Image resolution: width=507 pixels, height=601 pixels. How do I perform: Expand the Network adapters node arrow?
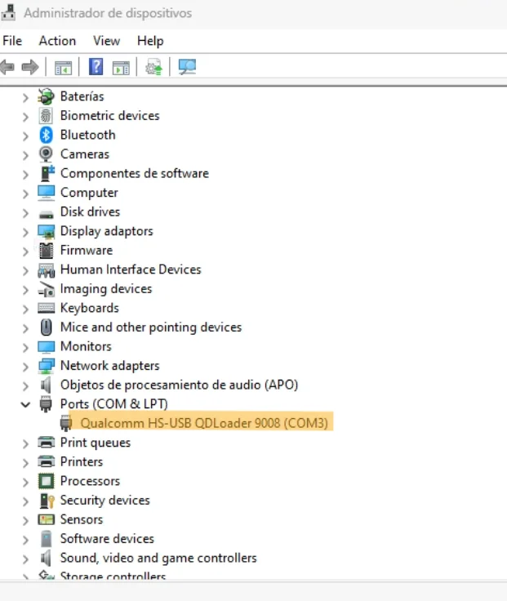coord(25,367)
